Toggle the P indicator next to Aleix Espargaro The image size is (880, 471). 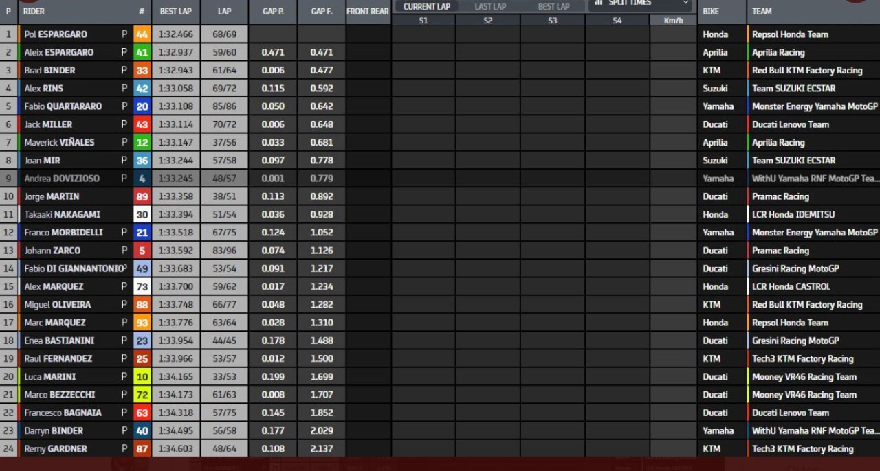(124, 52)
